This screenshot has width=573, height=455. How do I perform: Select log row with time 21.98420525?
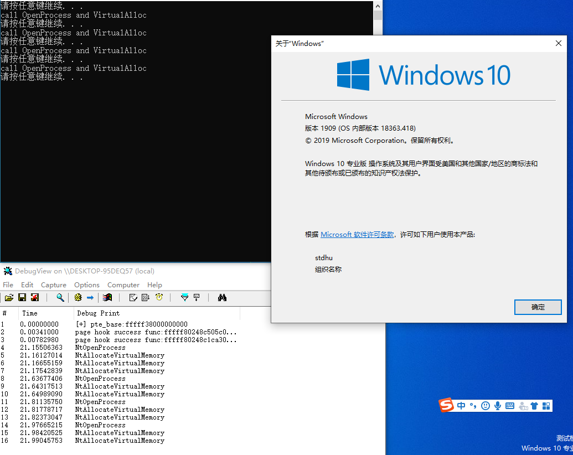[x=120, y=433]
